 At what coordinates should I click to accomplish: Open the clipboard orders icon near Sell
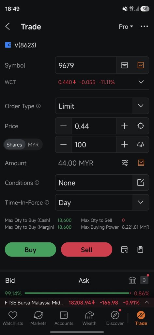140,250
